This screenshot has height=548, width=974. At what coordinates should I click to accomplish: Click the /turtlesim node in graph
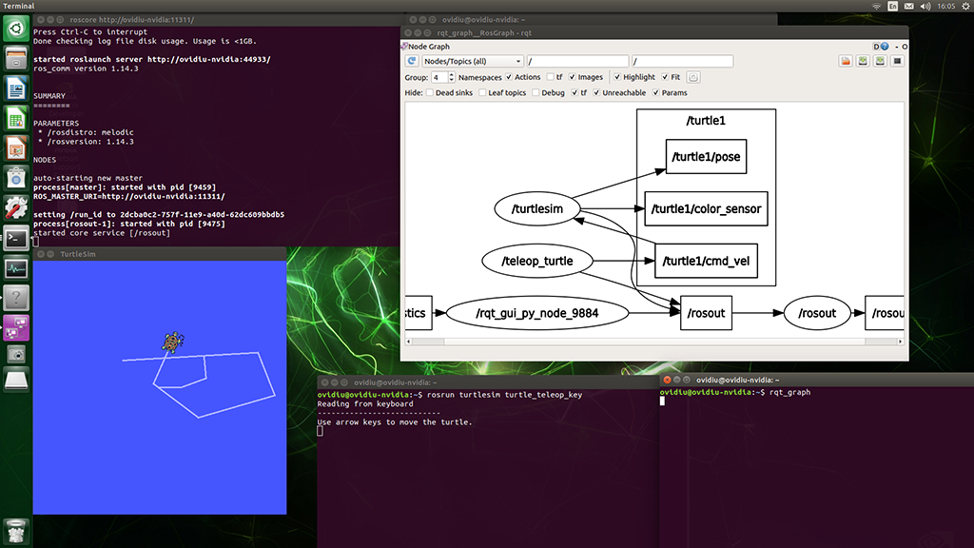click(x=537, y=208)
